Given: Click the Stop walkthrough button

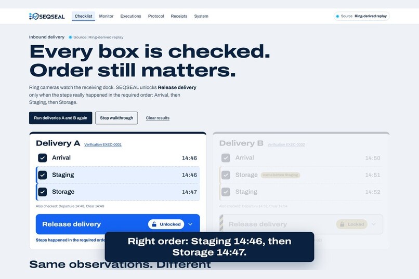Looking at the screenshot, I should tap(116, 118).
